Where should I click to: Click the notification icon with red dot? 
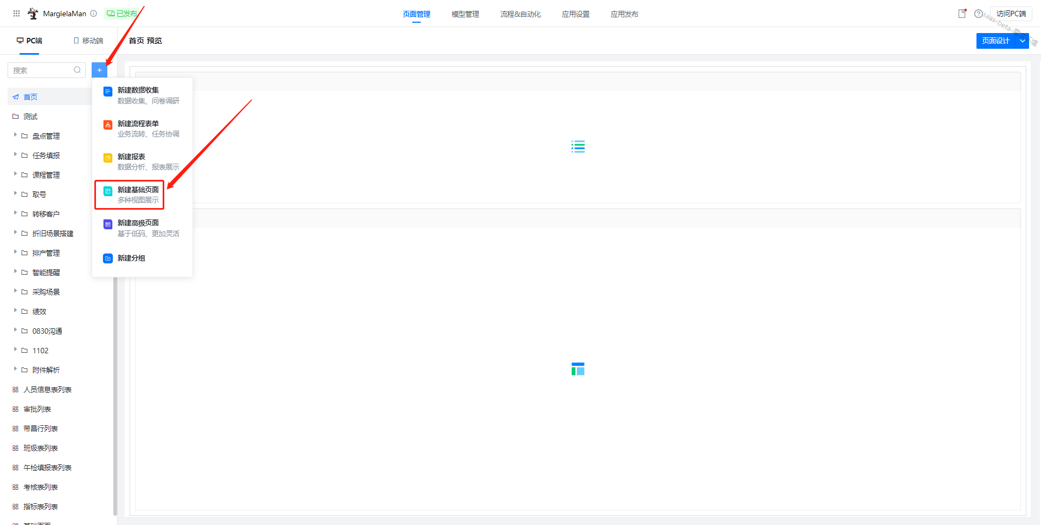pyautogui.click(x=962, y=14)
